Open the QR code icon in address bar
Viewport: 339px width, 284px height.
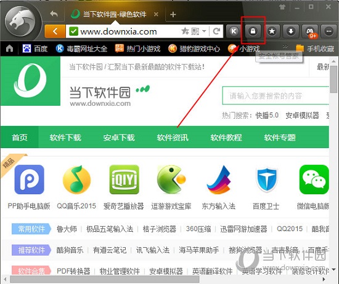tap(195, 31)
